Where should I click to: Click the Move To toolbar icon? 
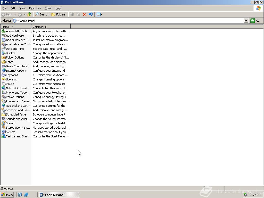72,14
